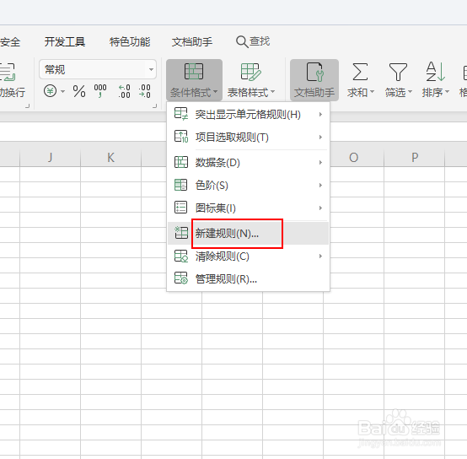This screenshot has height=459, width=467.
Task: Click the Clear Rules (清除规则) menu icon
Action: (x=181, y=256)
